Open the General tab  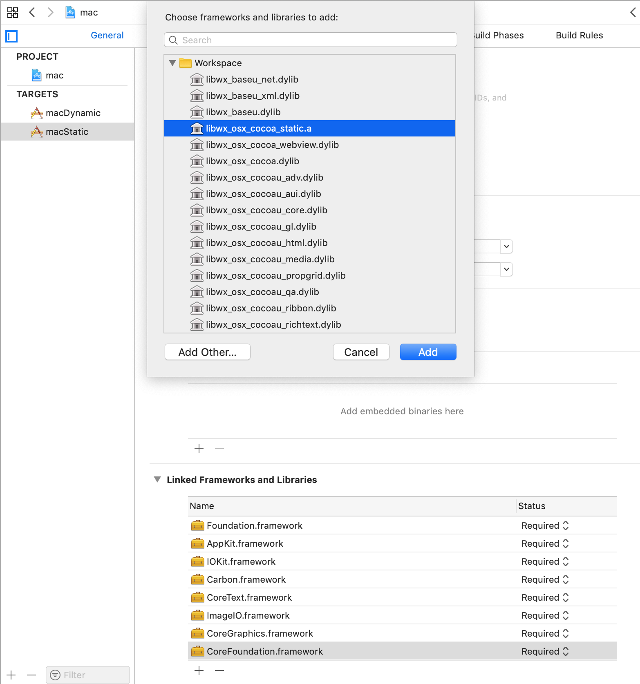[x=107, y=36]
